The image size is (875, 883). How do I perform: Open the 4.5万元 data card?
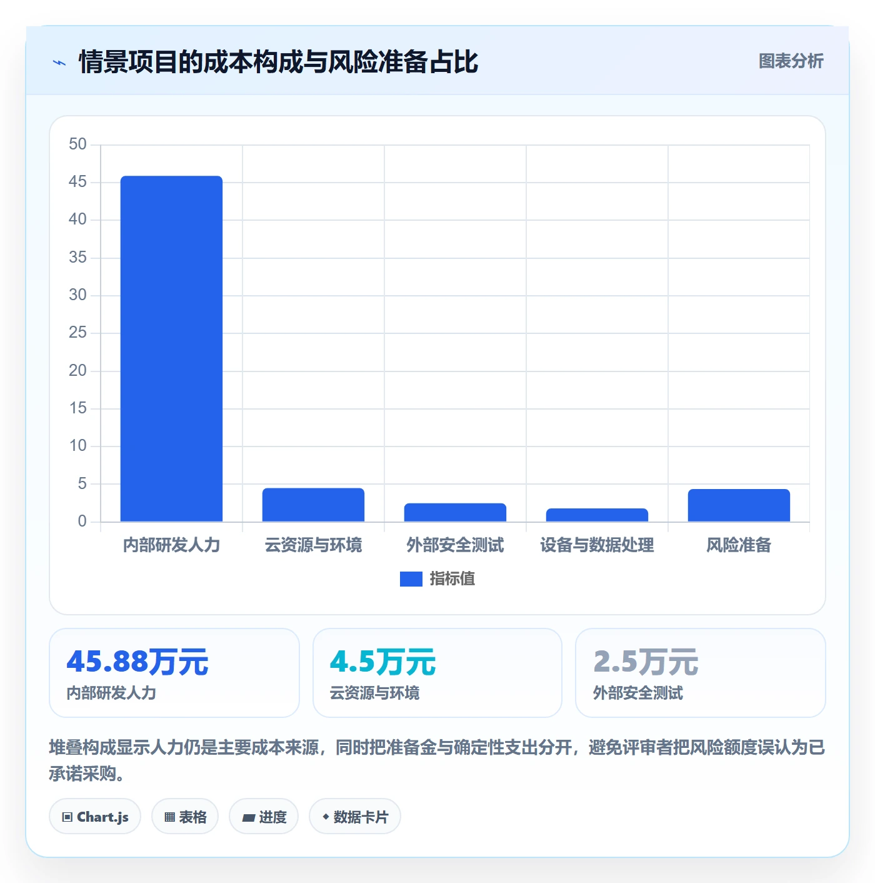tap(437, 673)
